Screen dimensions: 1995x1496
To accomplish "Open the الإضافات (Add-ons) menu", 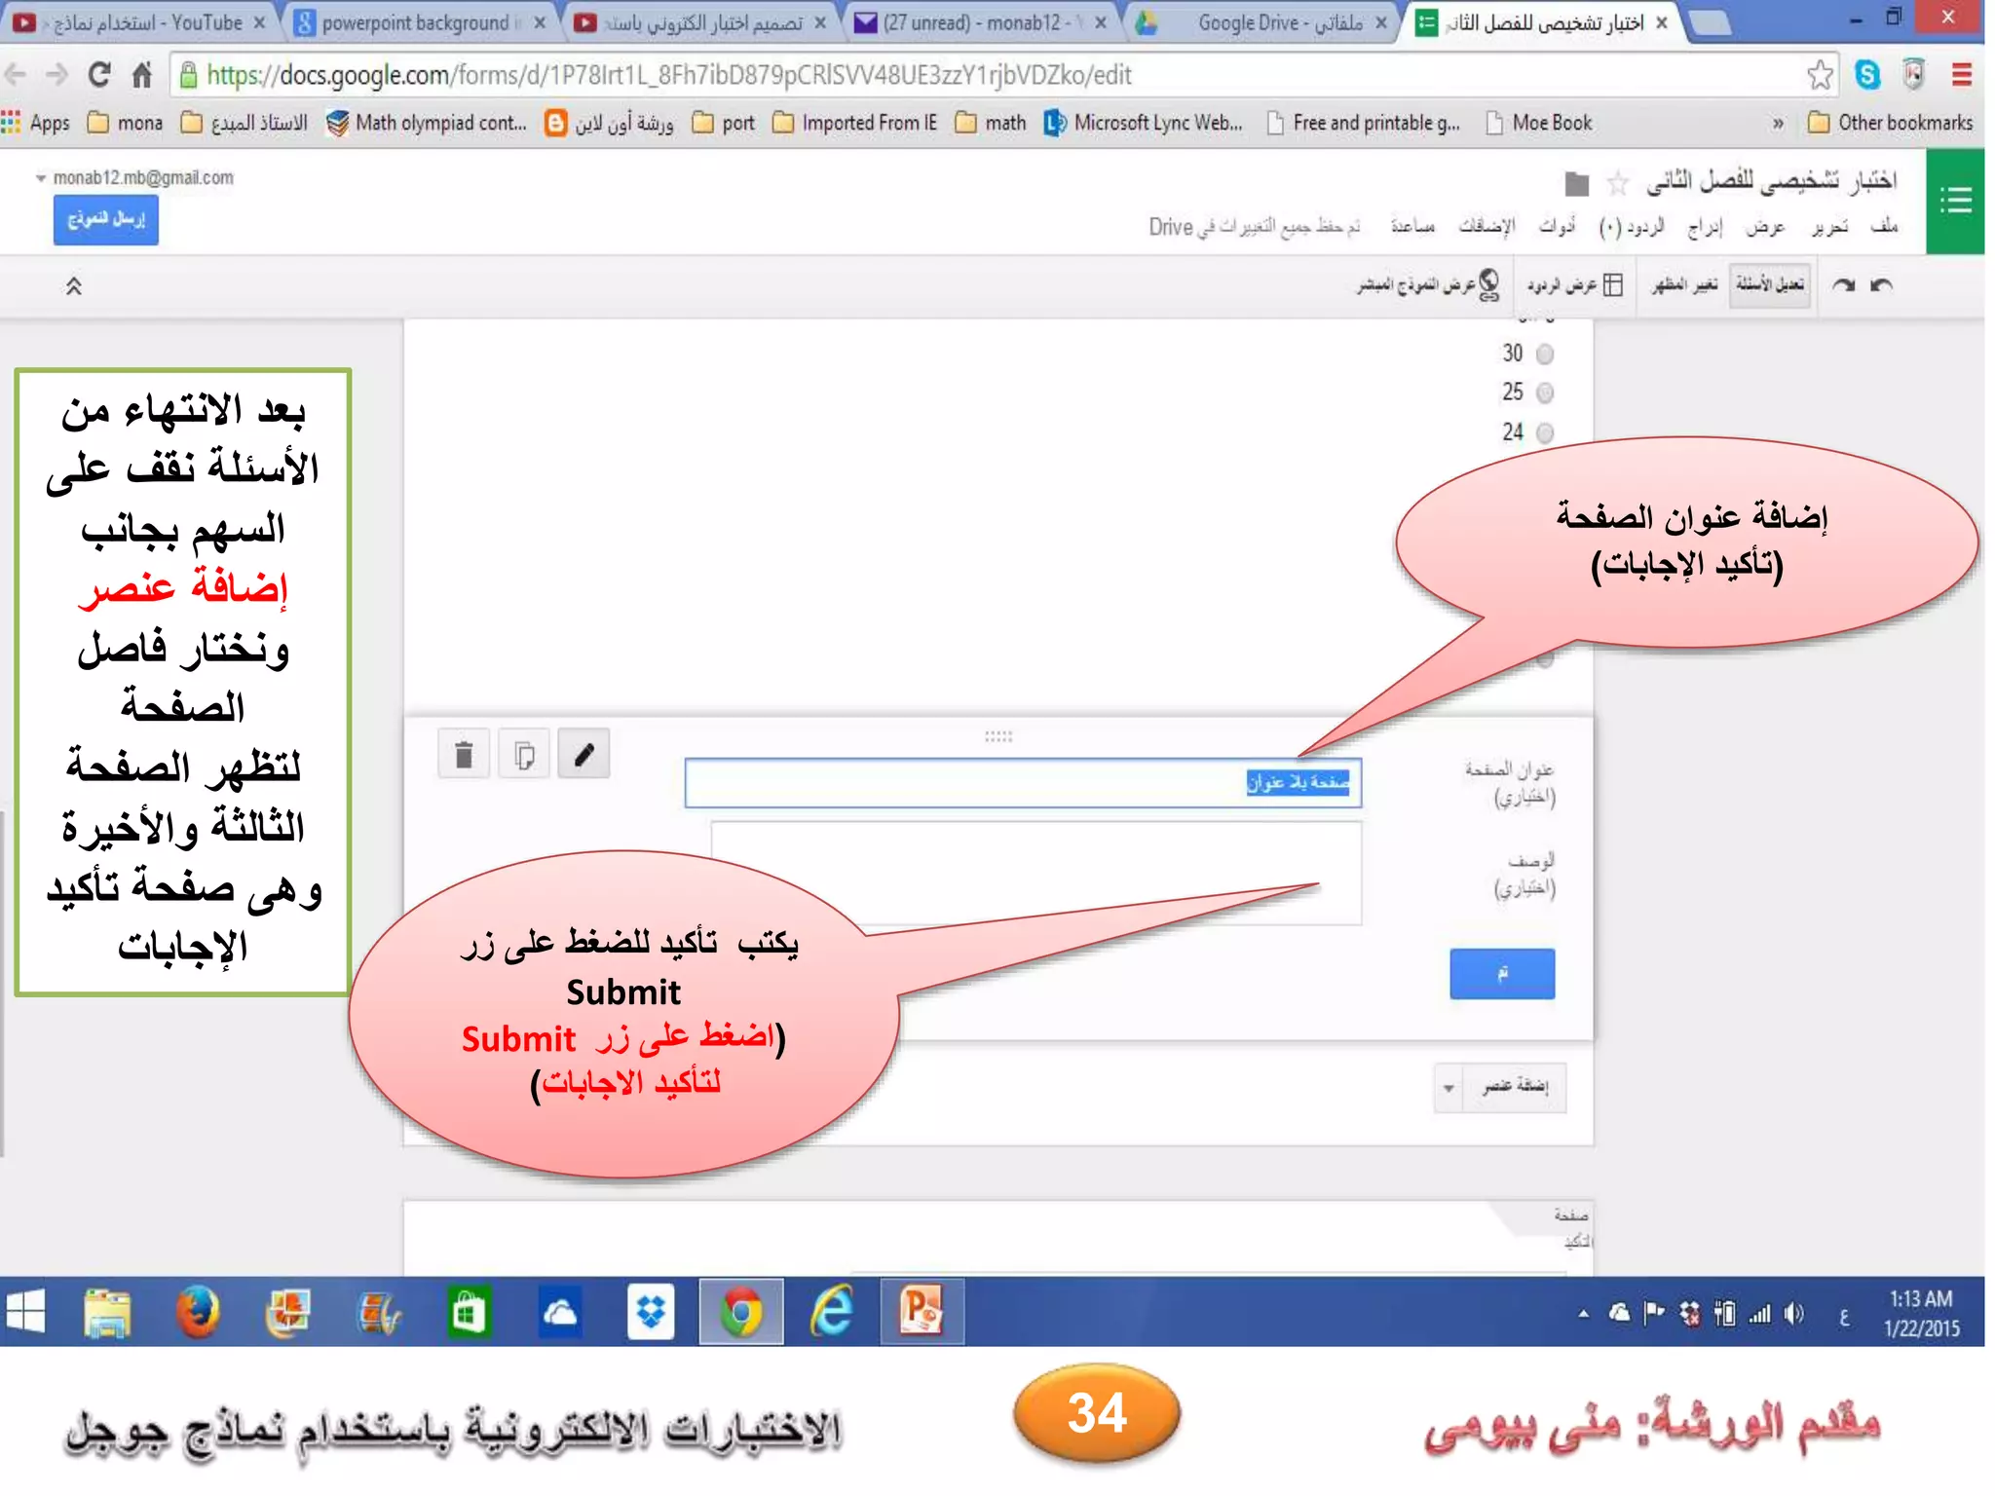I will pos(1487,226).
